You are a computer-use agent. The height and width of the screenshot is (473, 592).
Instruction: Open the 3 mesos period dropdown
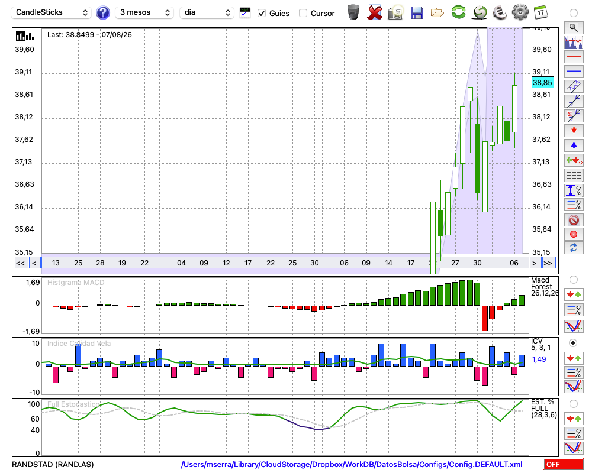tap(144, 12)
